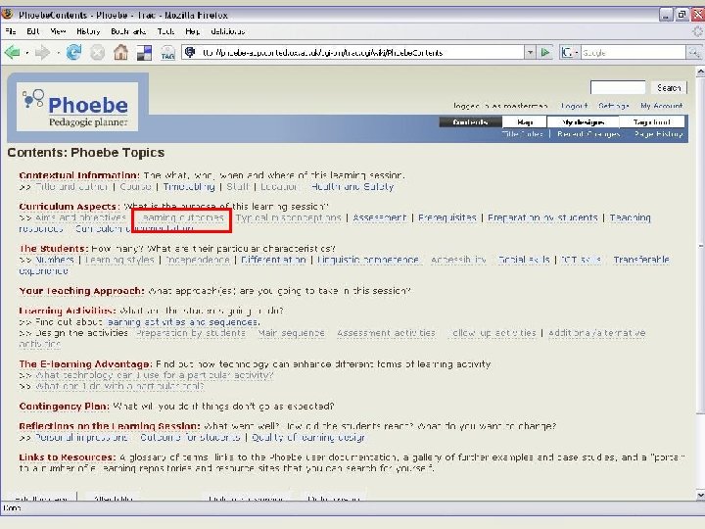This screenshot has height=529, width=705.
Task: Open the Learning outcomes link
Action: (181, 217)
